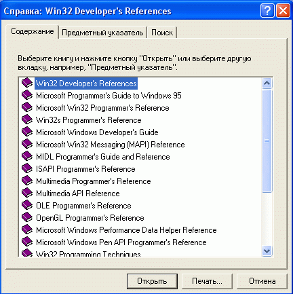Select Microsoft Programmer's Guide to Windows 95

coord(109,96)
